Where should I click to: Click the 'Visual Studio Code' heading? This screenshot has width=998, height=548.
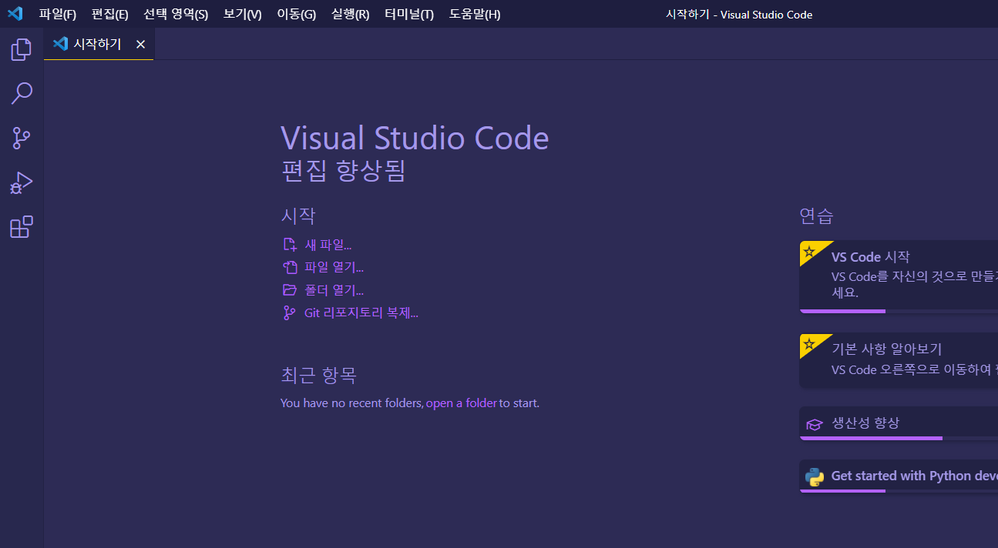click(x=415, y=139)
